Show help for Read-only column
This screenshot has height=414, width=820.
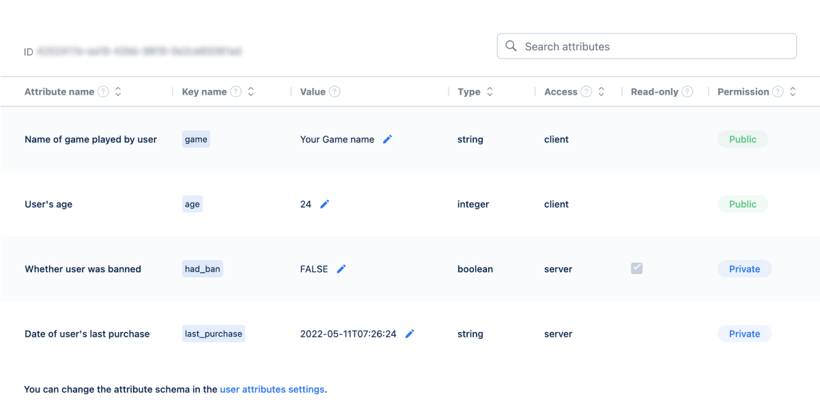[687, 92]
